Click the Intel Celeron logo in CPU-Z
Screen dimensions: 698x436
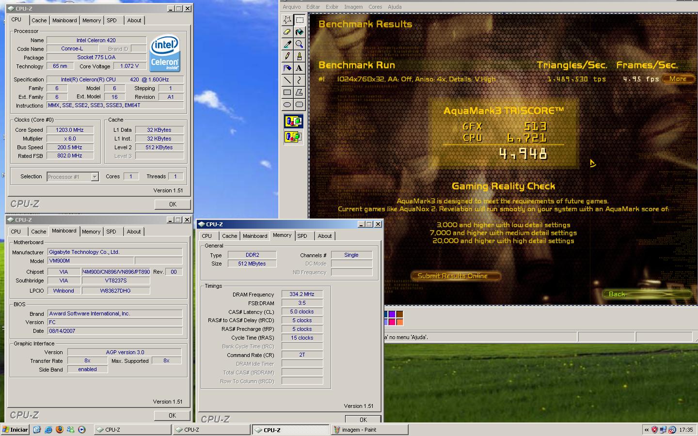coord(165,53)
